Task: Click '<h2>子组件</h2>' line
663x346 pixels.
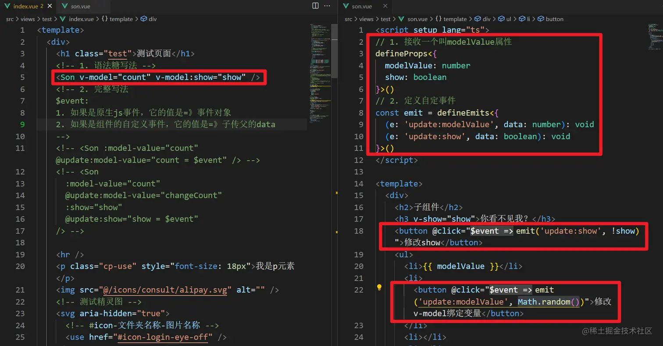Action: (428, 207)
